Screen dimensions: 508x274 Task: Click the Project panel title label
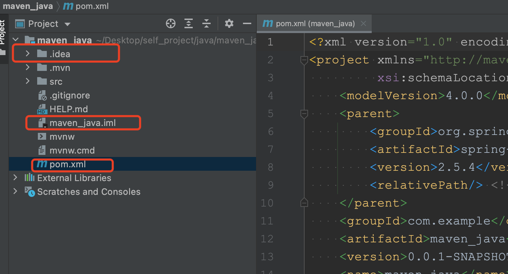point(43,24)
